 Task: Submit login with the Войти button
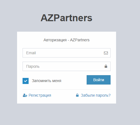coord(98,80)
